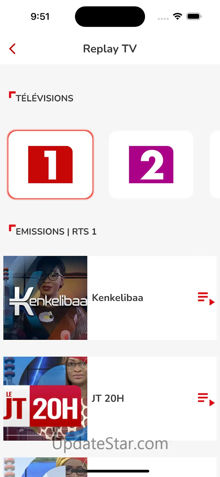Tap the EMISSIONS | RTS 1 heading
The width and height of the screenshot is (220, 477).
56,231
